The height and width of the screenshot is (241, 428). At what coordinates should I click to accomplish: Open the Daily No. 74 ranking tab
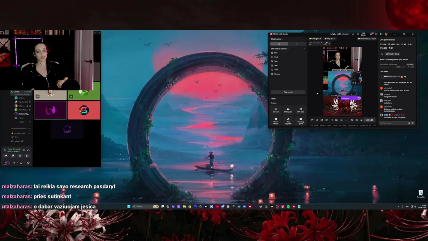tap(330, 39)
